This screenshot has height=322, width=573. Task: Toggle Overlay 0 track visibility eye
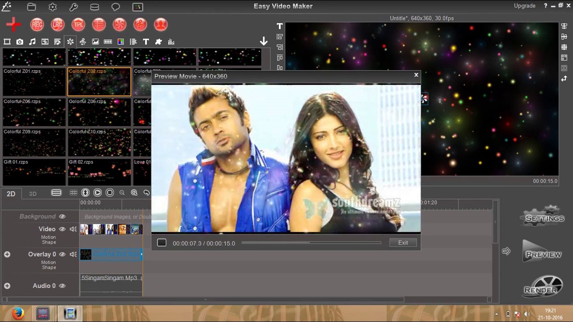[62, 254]
